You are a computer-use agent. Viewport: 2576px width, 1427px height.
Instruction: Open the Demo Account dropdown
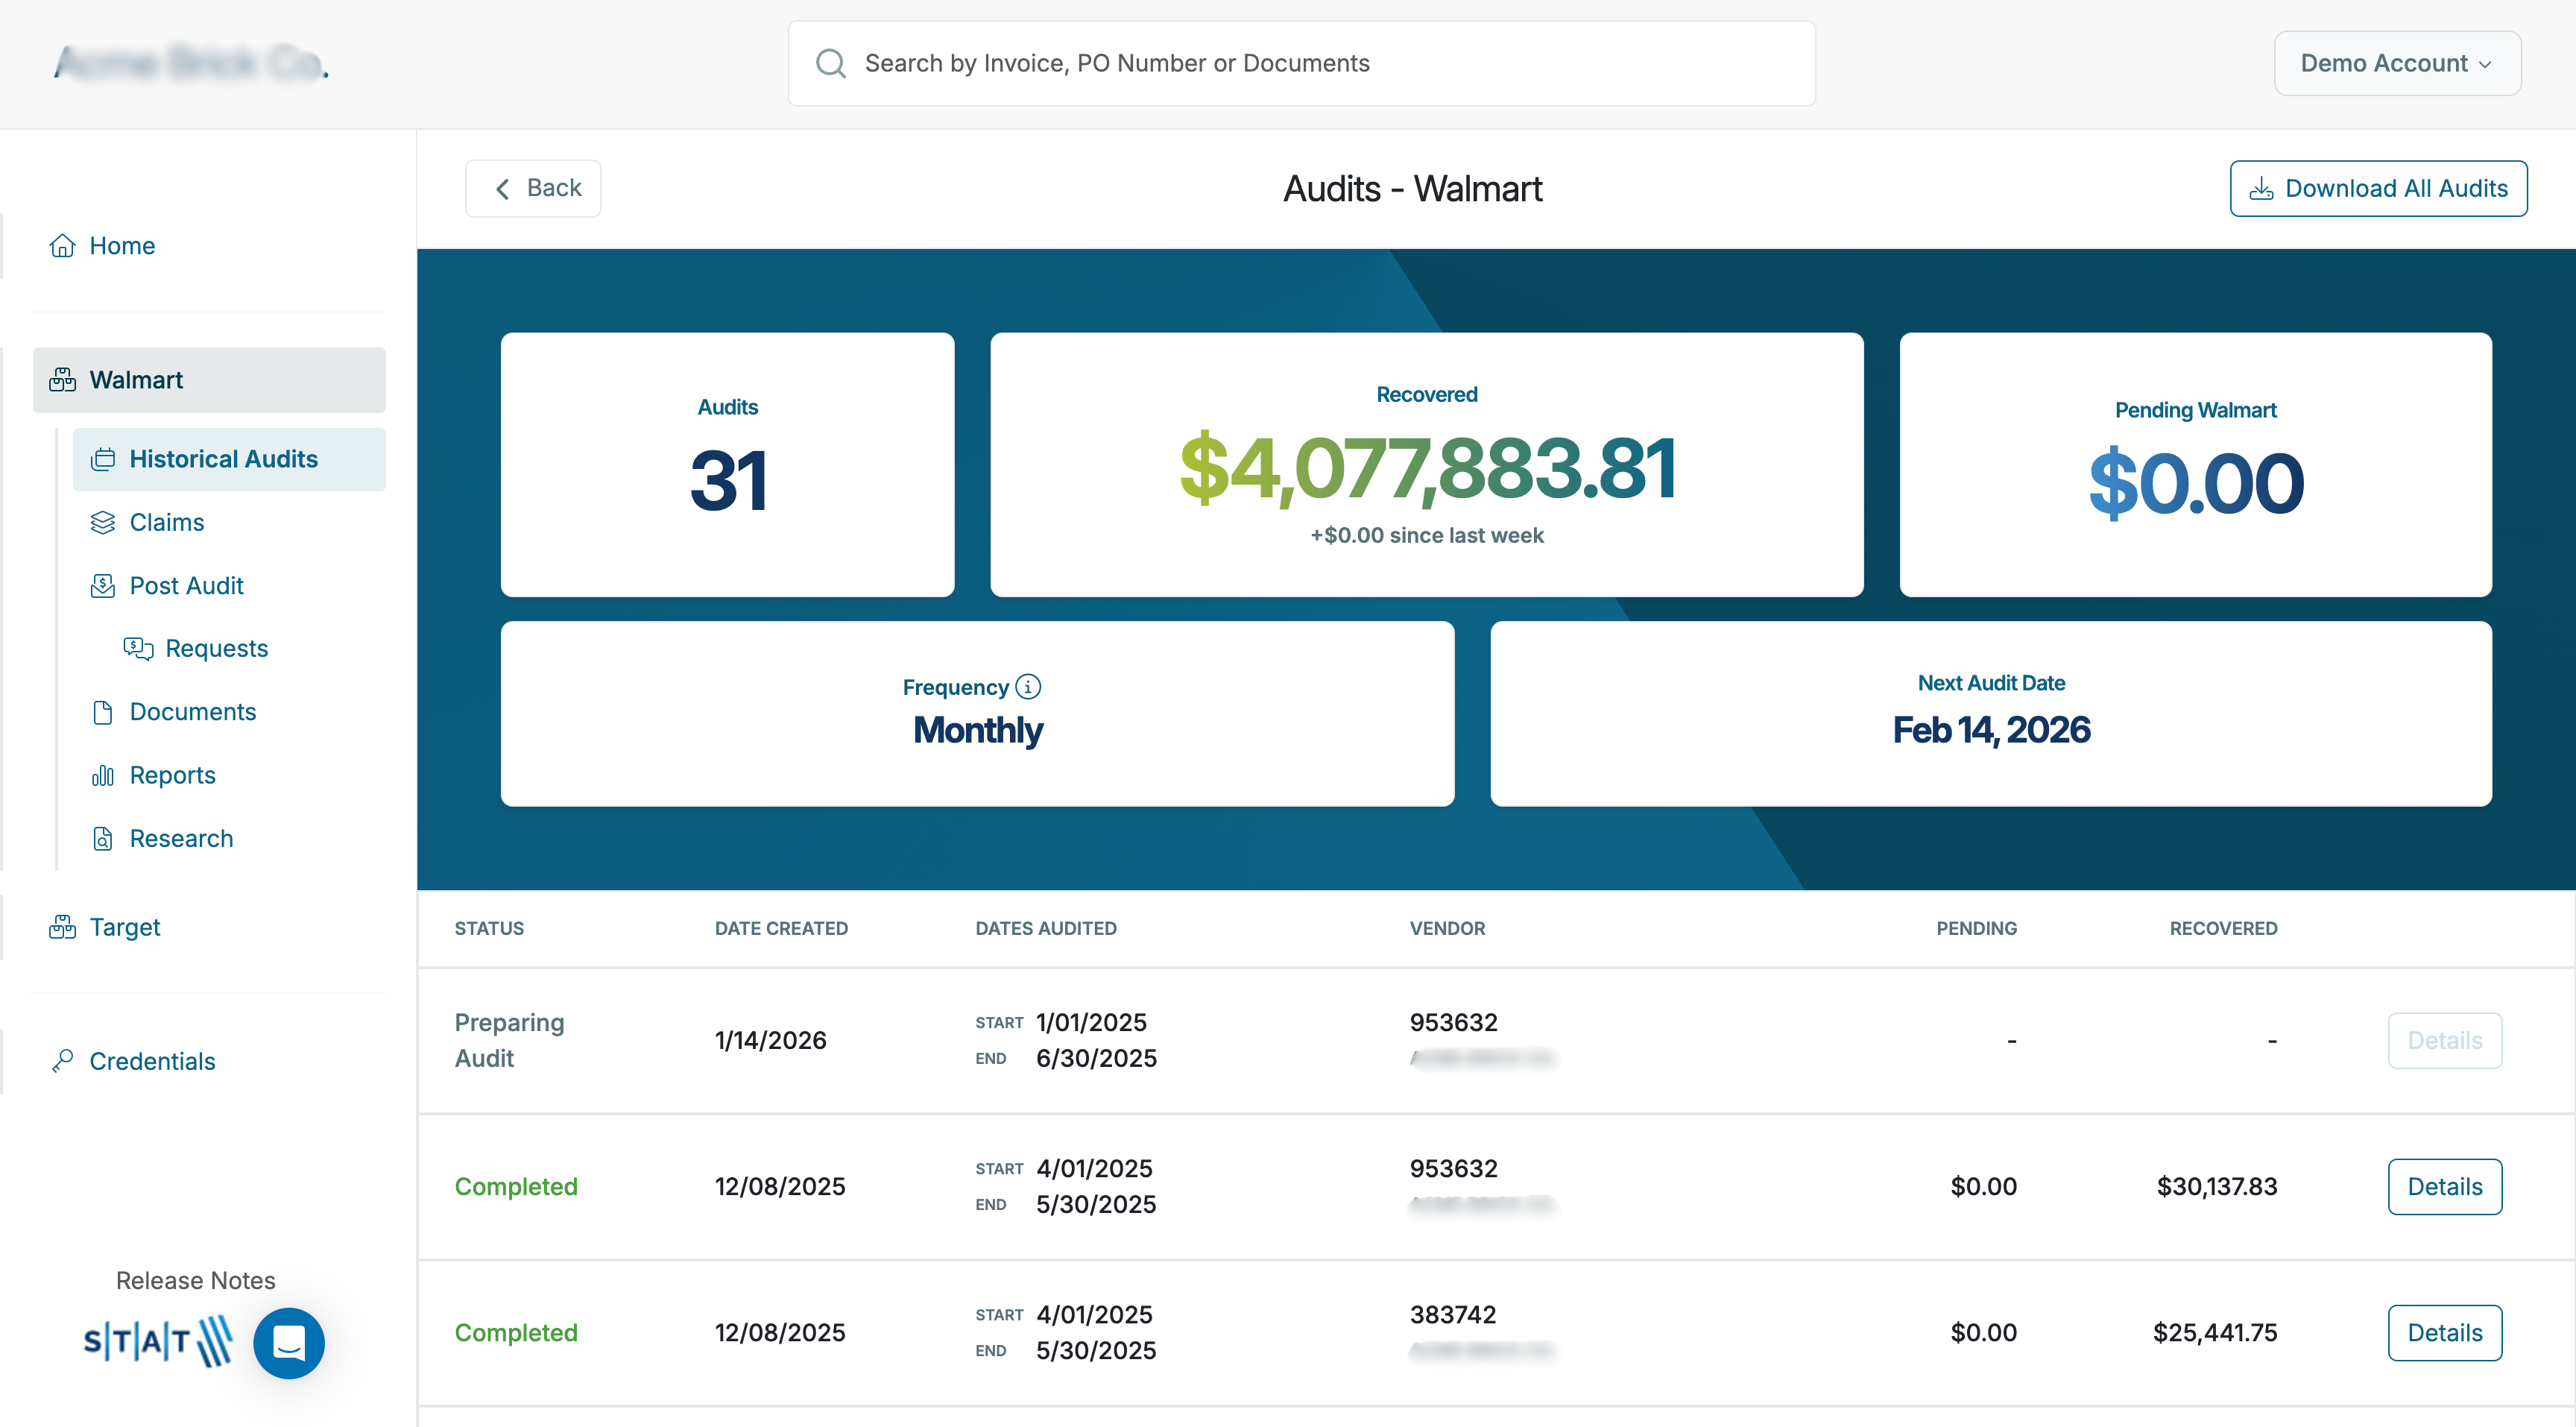click(x=2396, y=64)
